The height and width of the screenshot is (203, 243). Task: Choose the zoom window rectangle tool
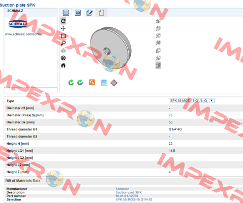point(63,36)
